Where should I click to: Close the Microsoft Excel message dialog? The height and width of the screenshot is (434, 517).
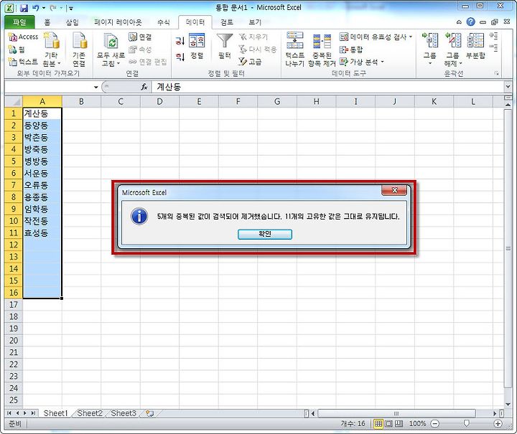[394, 190]
